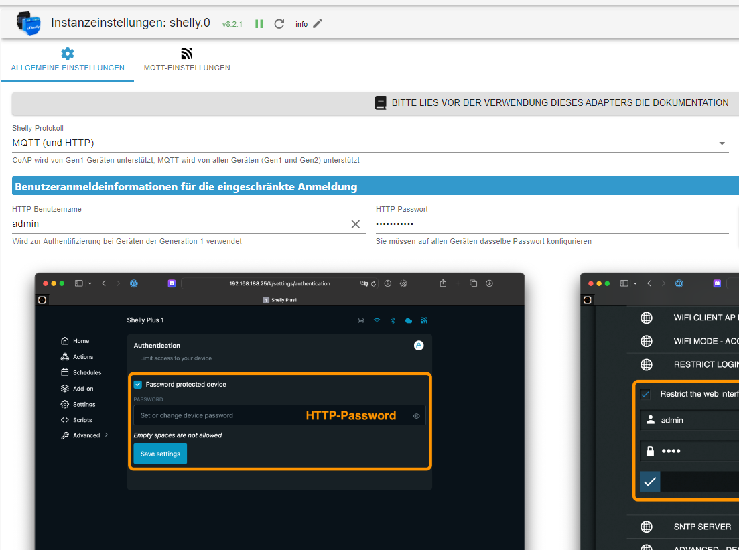Go back in the right browser window
The height and width of the screenshot is (550, 739).
pyautogui.click(x=649, y=283)
